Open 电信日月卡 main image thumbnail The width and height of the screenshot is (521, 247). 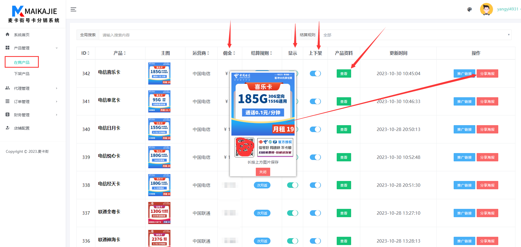click(x=159, y=129)
